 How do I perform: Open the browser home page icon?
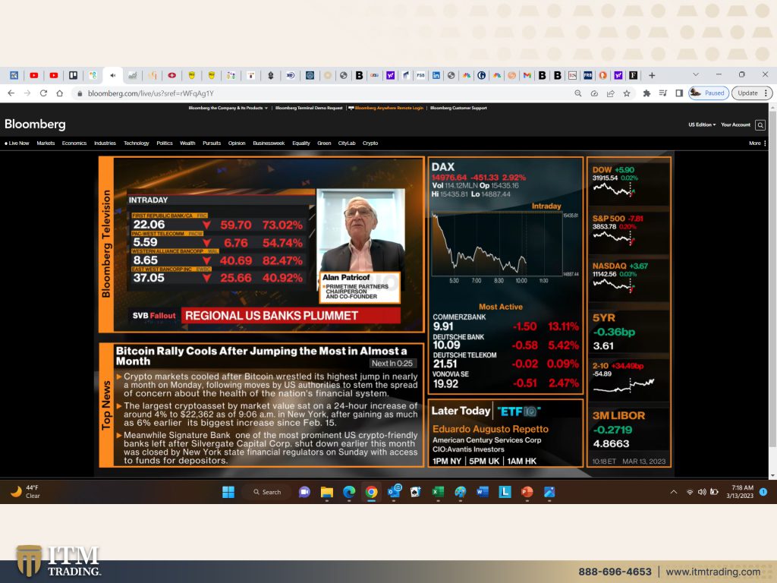59,93
